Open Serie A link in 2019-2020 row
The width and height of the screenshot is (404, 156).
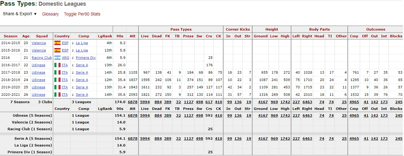82,87
